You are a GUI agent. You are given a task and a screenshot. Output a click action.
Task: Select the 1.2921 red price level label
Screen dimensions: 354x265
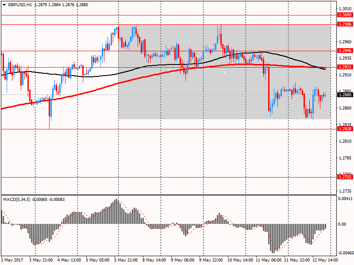345,67
